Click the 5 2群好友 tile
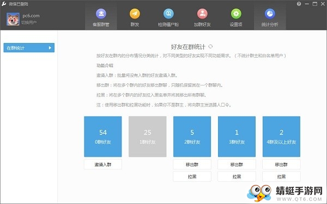The height and width of the screenshot is (204, 327). coord(192,137)
